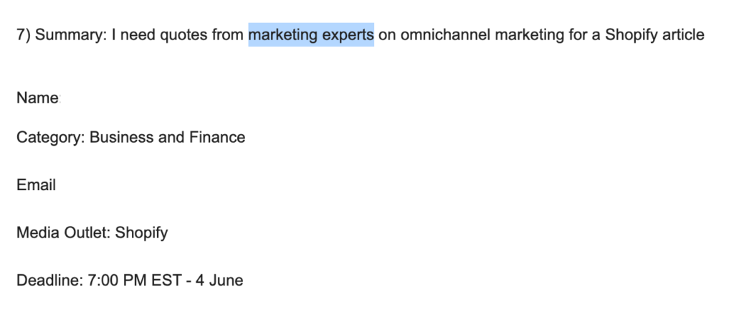Click the "7:00 PM" deadline time
734x315 pixels.
point(114,281)
